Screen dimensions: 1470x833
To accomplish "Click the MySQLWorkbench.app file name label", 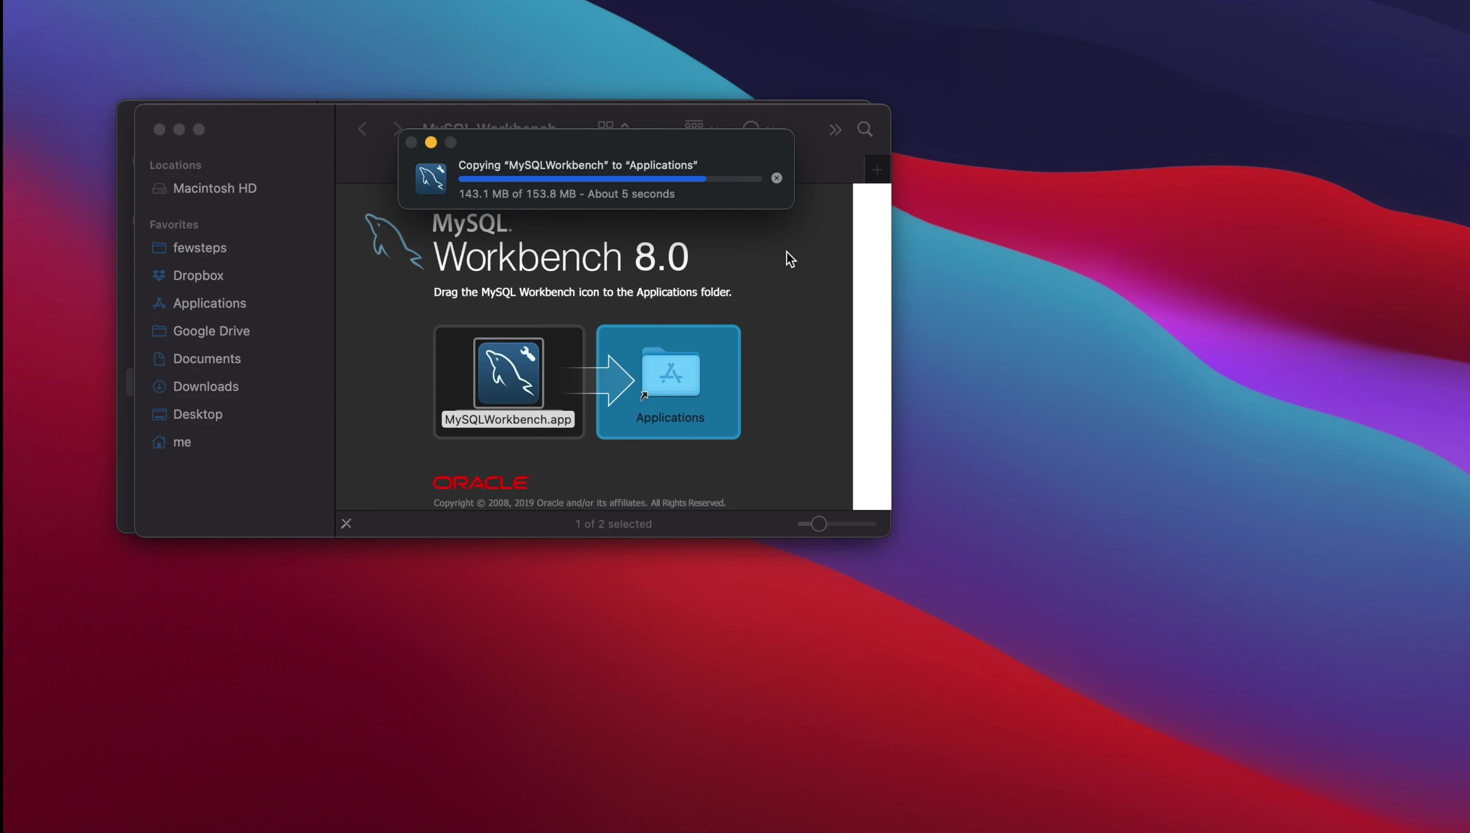I will pyautogui.click(x=508, y=420).
